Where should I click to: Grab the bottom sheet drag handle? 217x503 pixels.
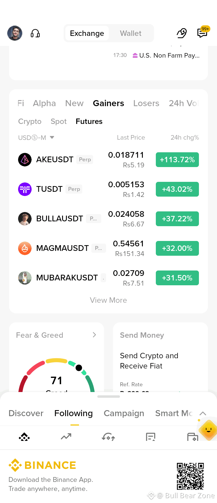(108, 396)
